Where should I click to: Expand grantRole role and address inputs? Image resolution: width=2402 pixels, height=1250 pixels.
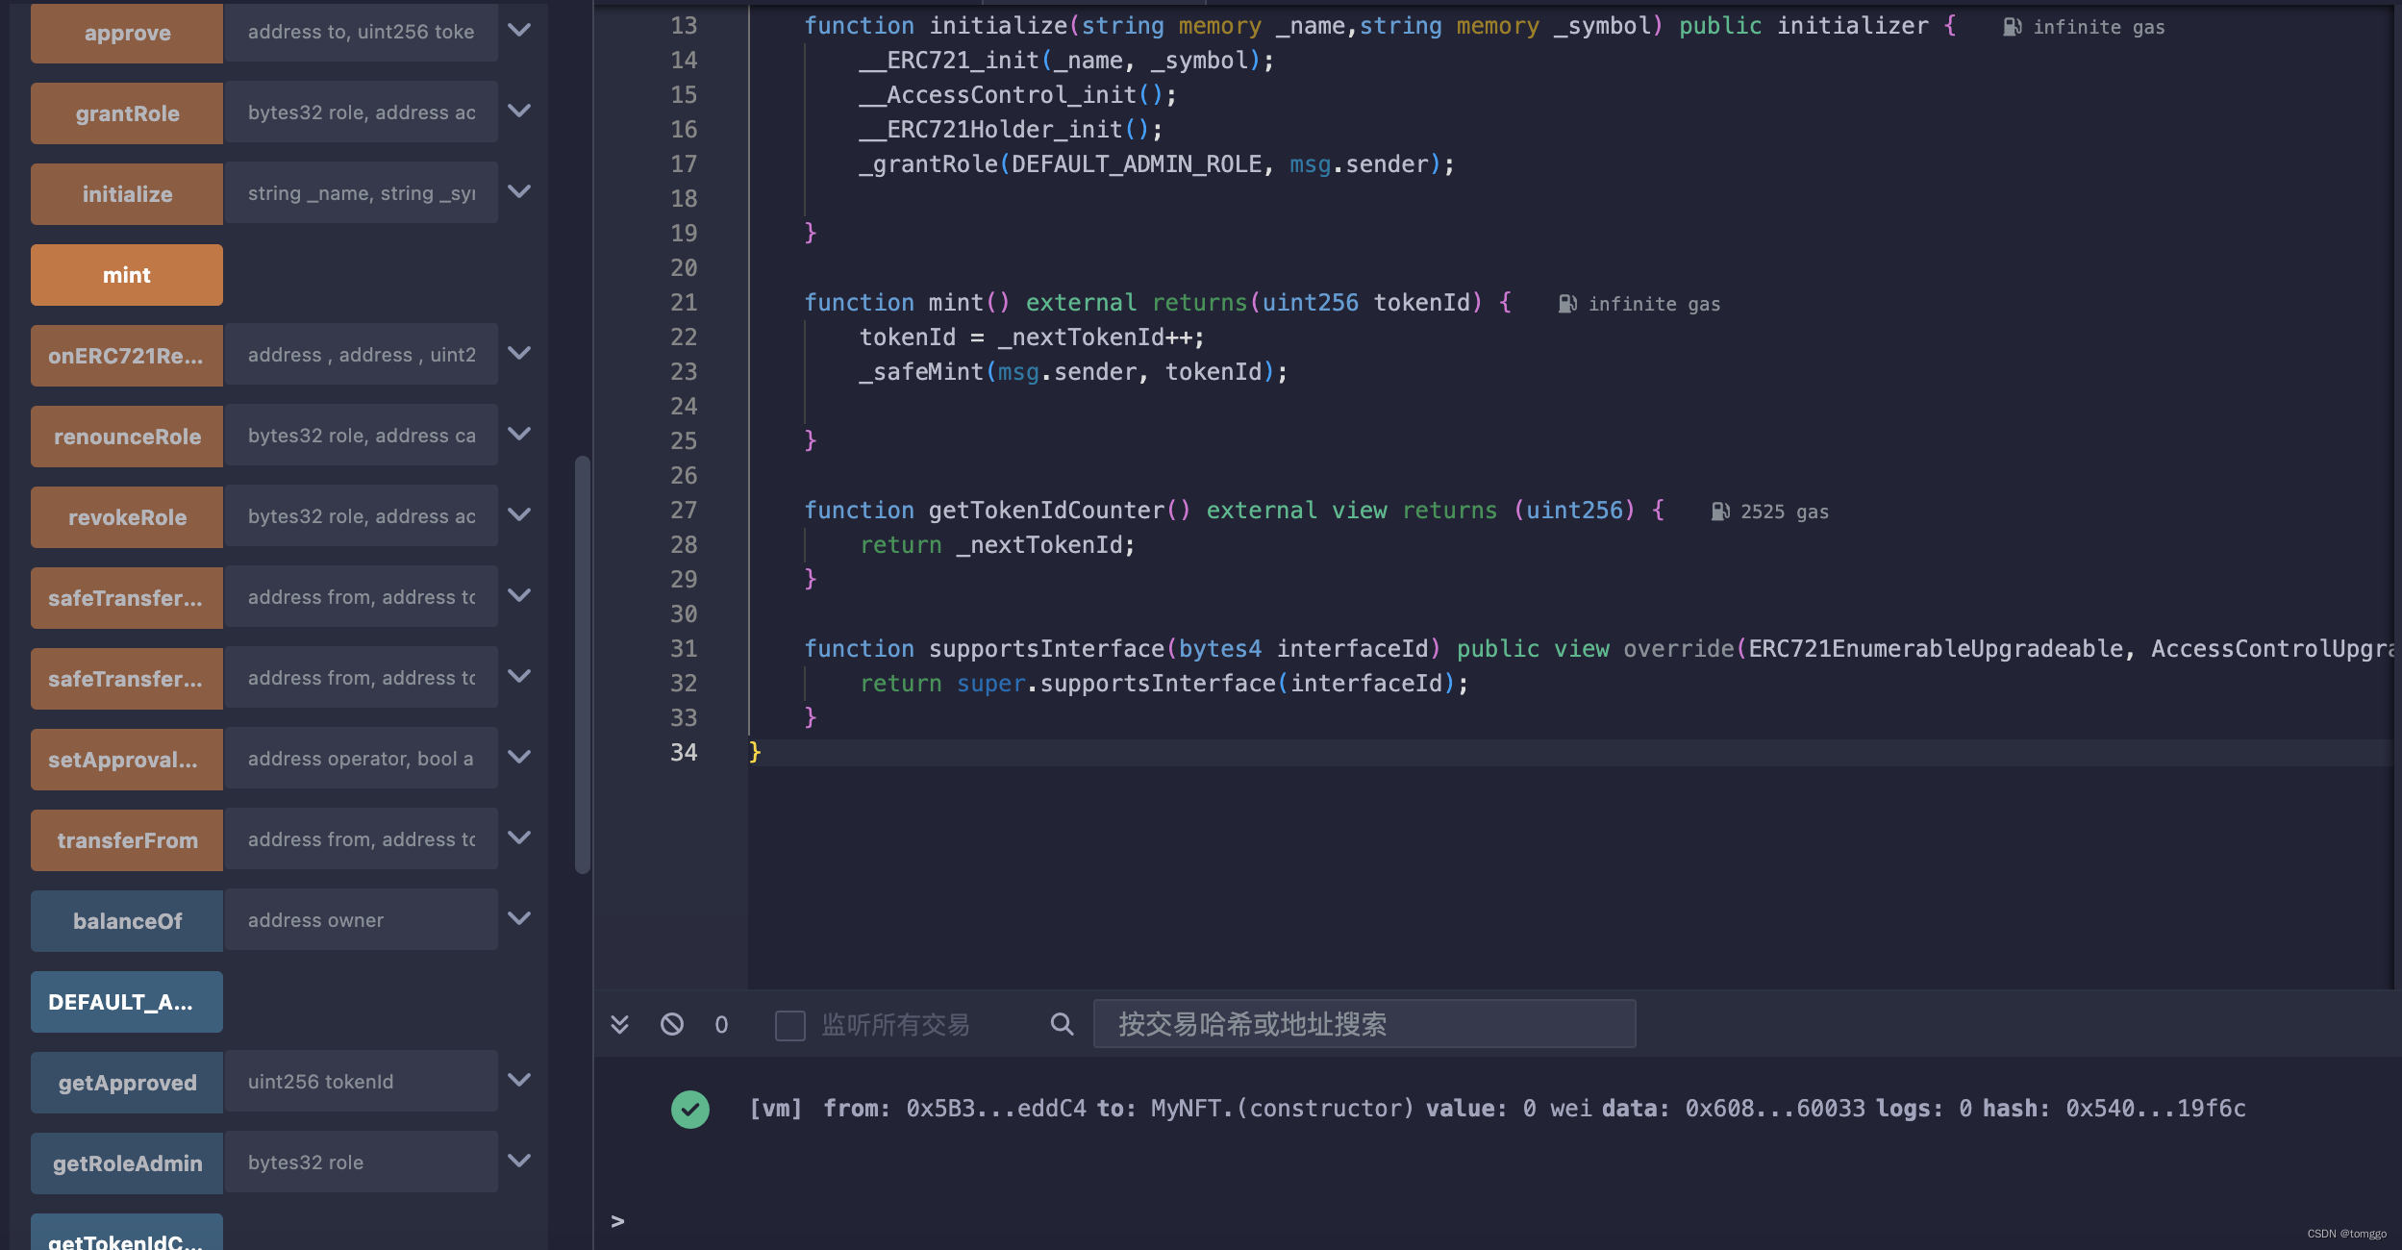coord(518,111)
